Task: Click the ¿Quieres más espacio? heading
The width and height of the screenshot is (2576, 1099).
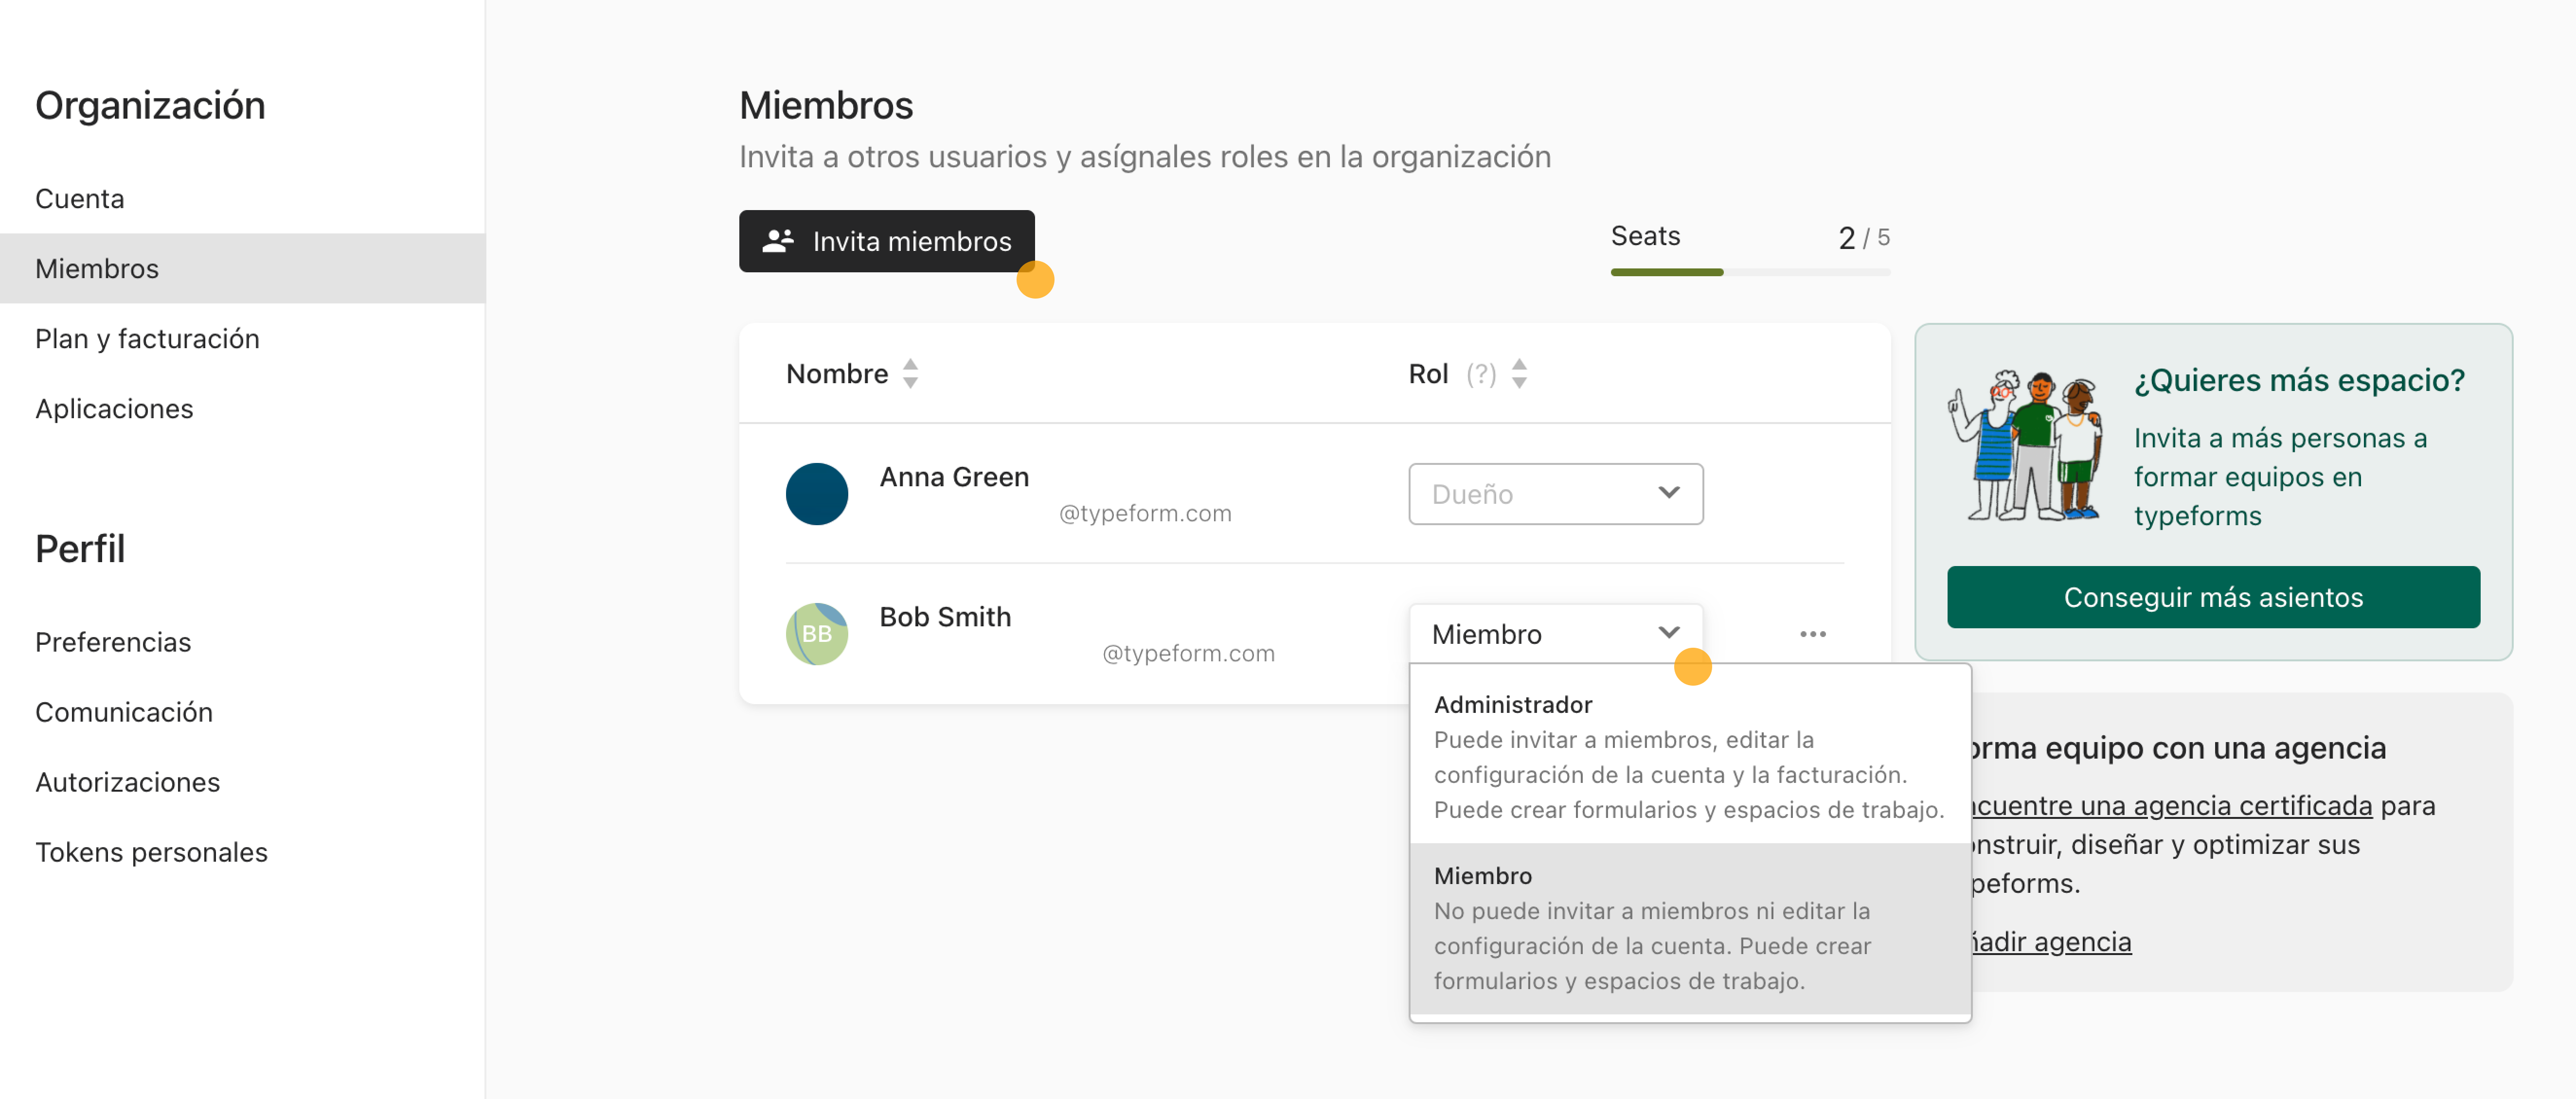Action: 2299,380
